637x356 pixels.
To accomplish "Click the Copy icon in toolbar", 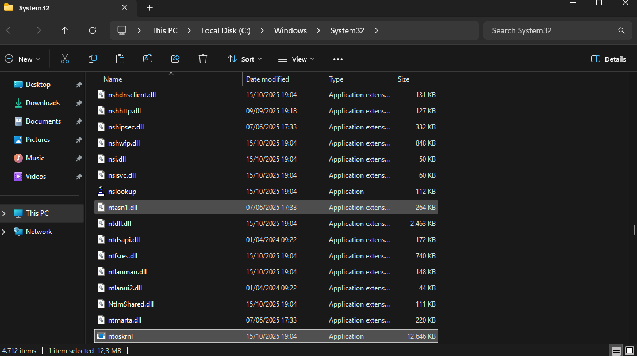I will [92, 59].
